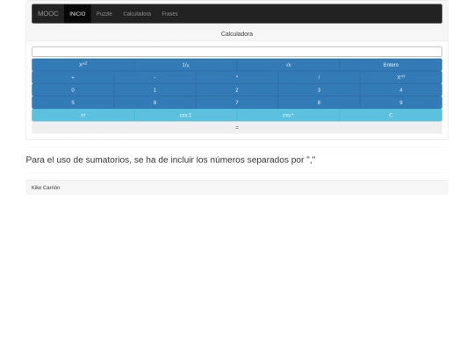Screen dimensions: 474x355
Task: Click digit 0 button
Action: pos(73,90)
